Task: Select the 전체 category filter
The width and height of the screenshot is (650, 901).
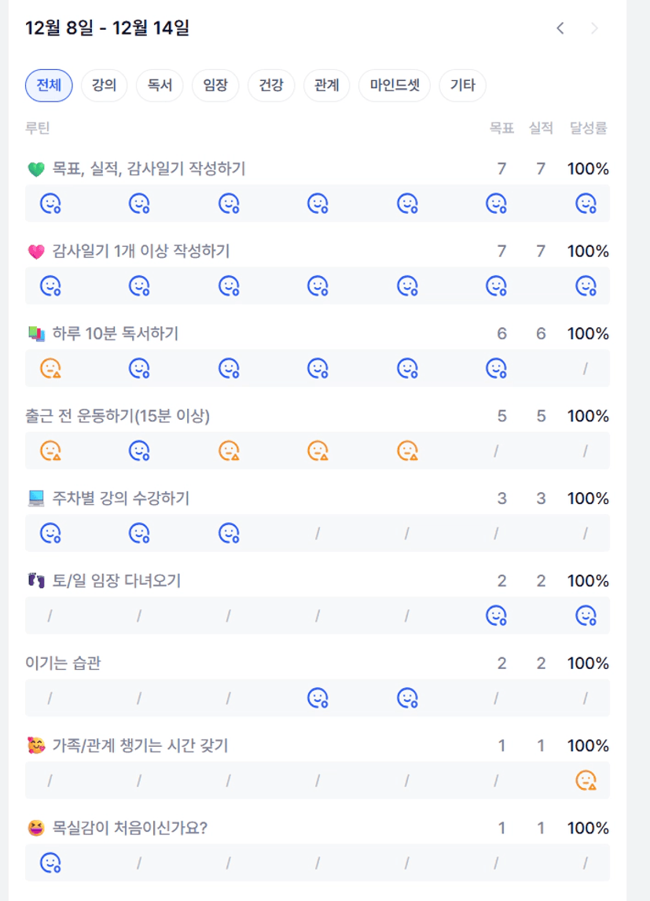Action: tap(49, 86)
